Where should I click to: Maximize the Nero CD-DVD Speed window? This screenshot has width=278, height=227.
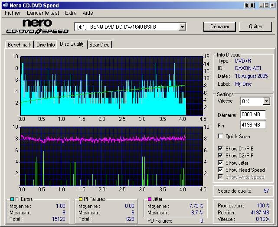tap(266, 5)
